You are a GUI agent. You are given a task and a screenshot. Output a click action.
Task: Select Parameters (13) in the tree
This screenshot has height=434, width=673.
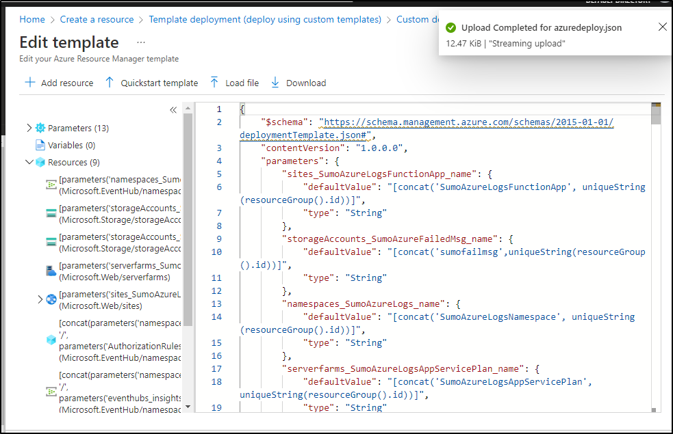tap(79, 128)
